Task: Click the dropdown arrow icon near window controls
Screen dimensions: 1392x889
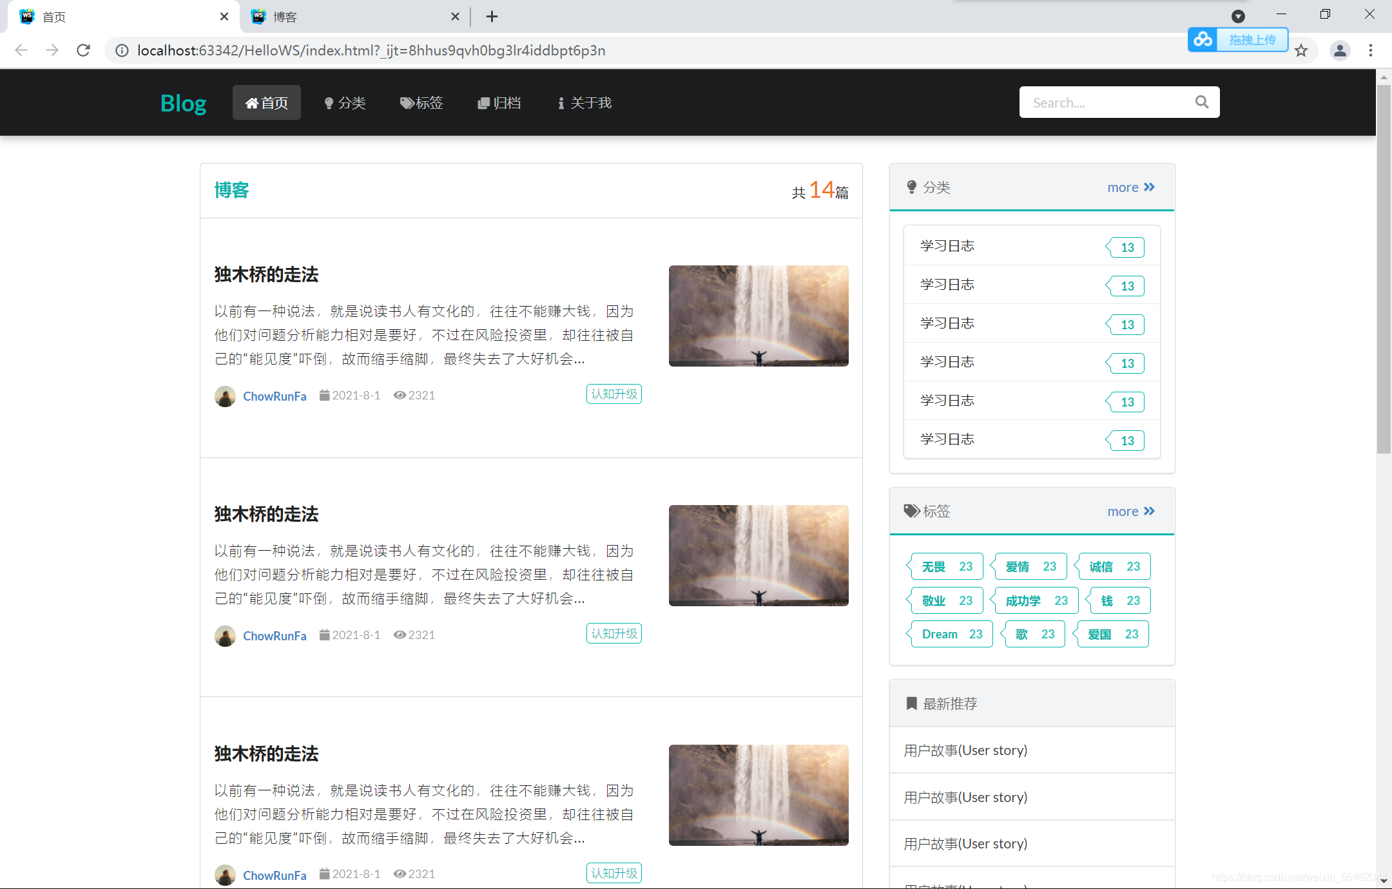Action: [1238, 17]
